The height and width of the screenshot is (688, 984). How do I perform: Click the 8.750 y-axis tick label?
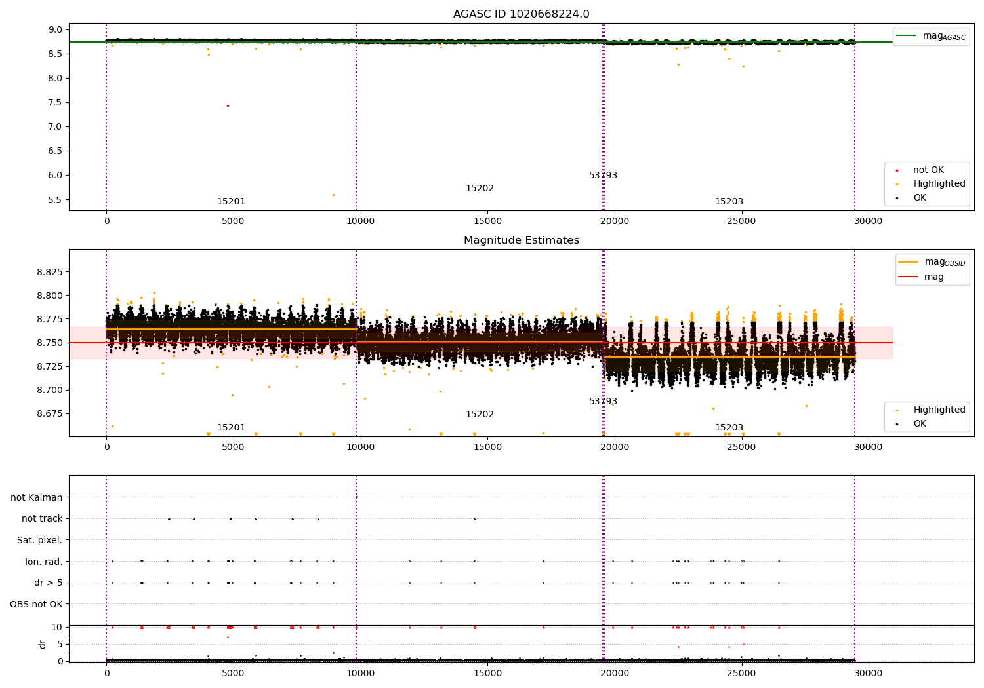pos(49,343)
